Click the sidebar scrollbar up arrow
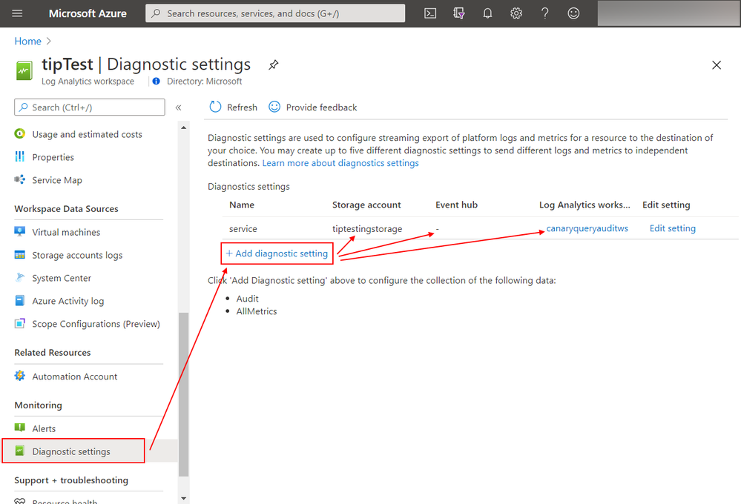 (184, 127)
